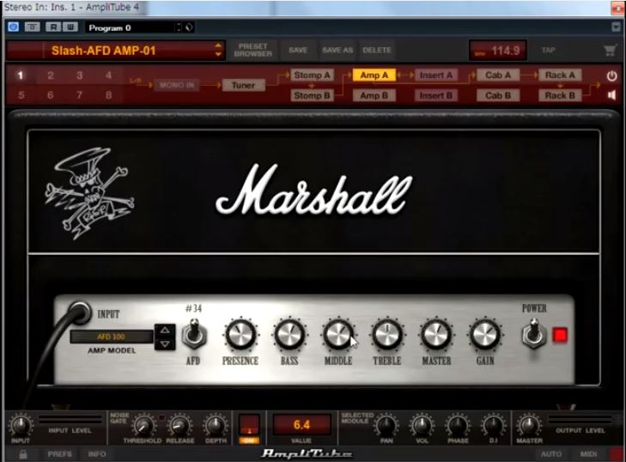Click the SAVE preset button

click(x=298, y=51)
